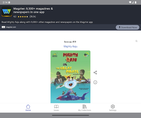Tap the 2:14 clock in status bar
The image size is (141, 118).
5,2
